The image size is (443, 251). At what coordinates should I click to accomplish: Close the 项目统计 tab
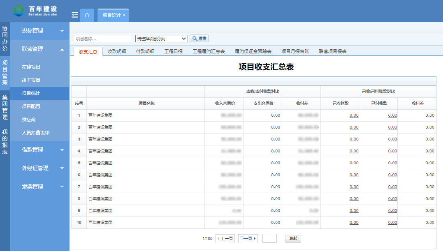(124, 15)
